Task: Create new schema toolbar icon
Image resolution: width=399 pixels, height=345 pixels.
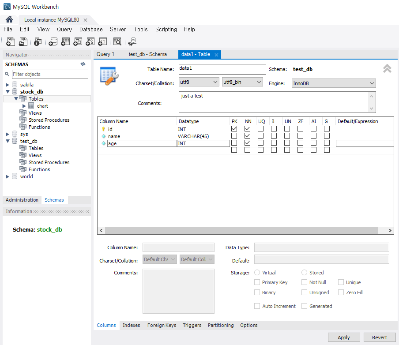Action: tap(53, 41)
